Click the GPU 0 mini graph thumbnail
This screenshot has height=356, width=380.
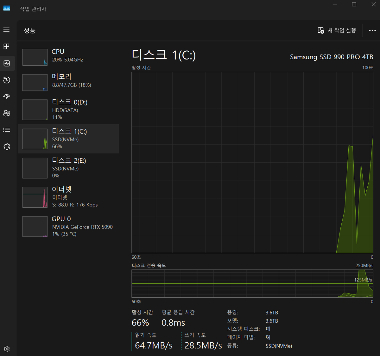[35, 226]
